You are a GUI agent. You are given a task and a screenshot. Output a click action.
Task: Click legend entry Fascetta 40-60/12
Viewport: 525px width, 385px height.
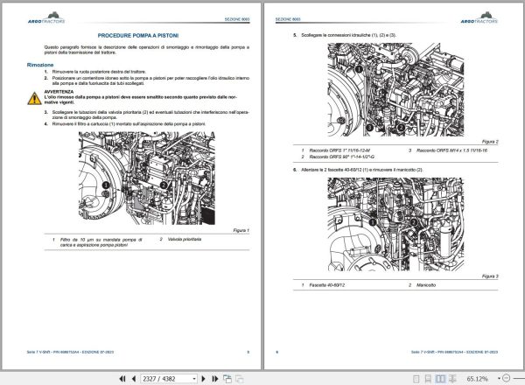point(326,285)
